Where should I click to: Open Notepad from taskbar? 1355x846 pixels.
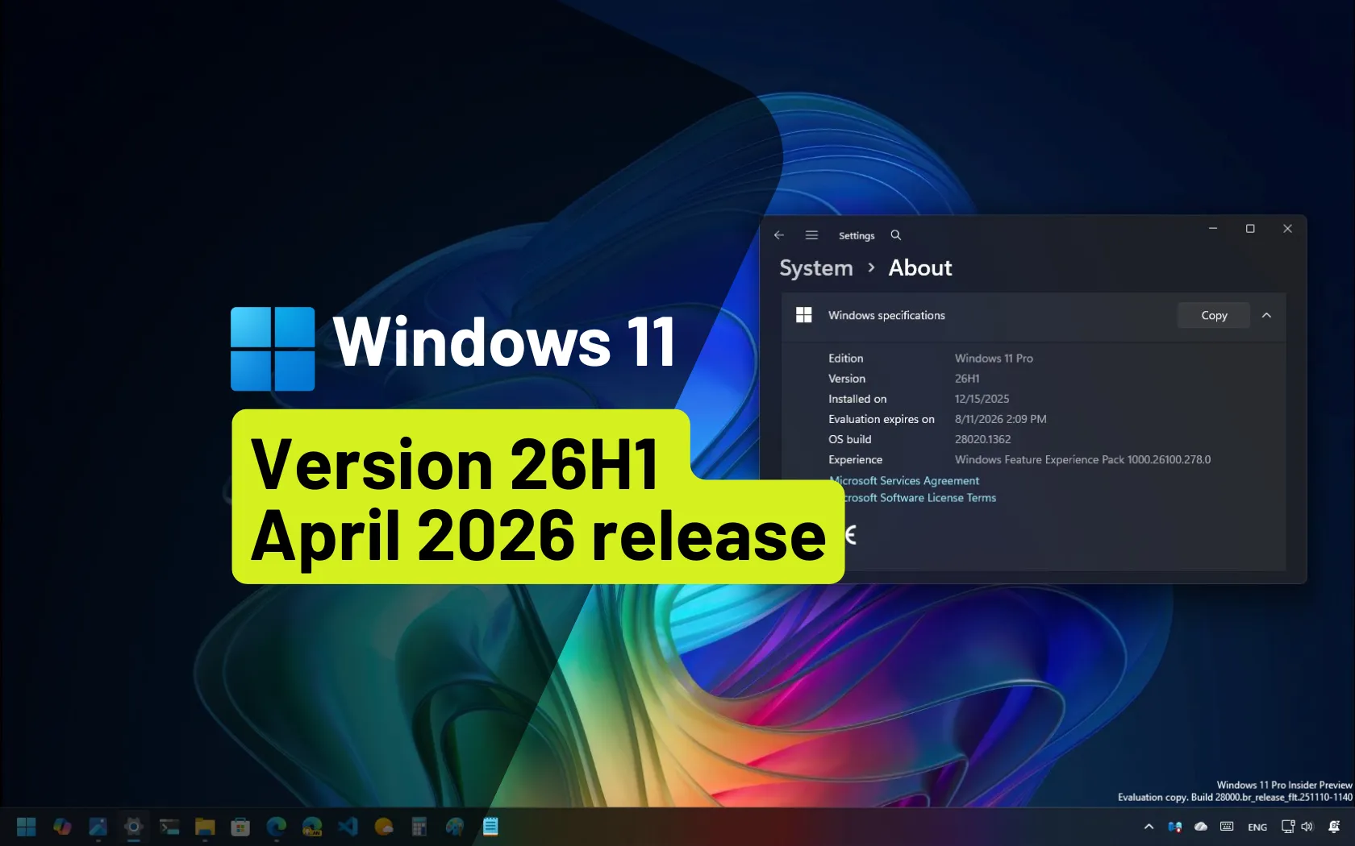pyautogui.click(x=490, y=827)
